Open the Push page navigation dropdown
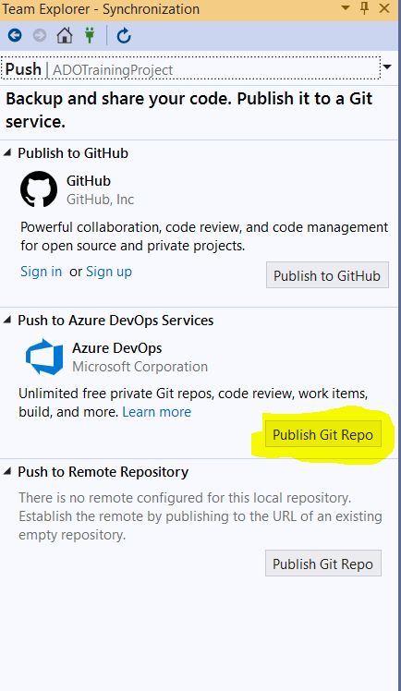The image size is (401, 691). click(387, 67)
